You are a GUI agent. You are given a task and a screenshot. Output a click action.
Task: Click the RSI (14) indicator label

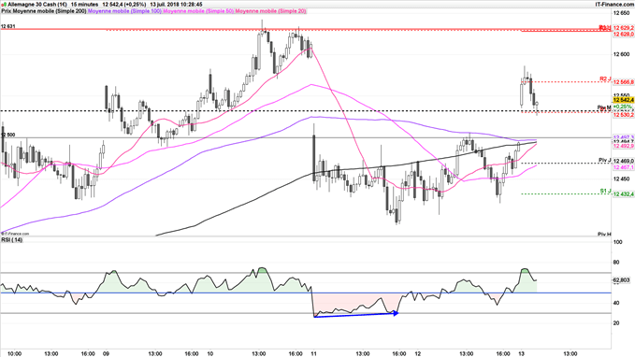pyautogui.click(x=12, y=240)
